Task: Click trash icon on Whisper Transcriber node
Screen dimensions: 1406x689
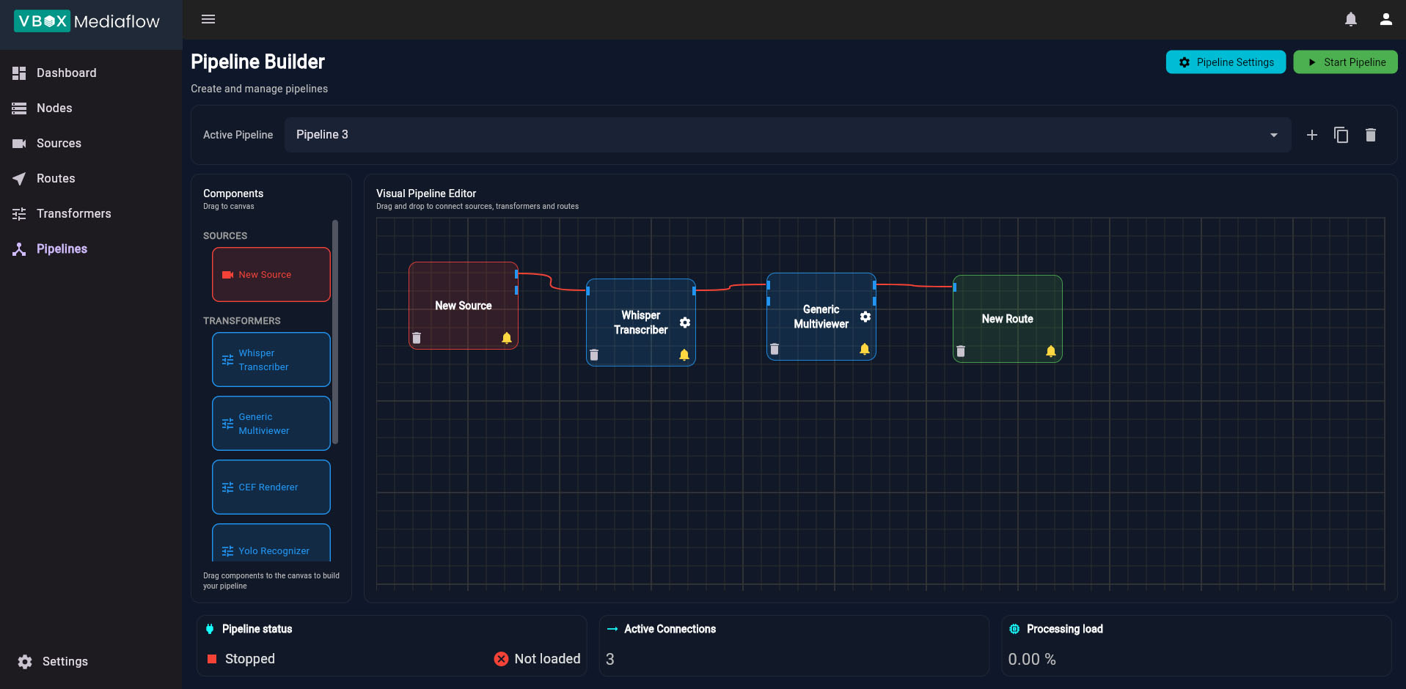Action: (x=594, y=355)
